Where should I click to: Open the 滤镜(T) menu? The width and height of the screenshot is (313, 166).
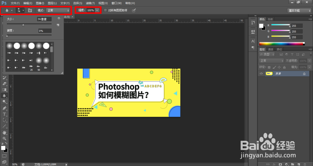90,3
